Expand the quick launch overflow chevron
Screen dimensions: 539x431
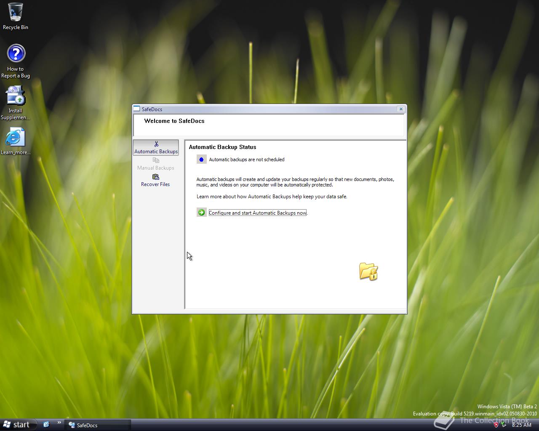(59, 423)
